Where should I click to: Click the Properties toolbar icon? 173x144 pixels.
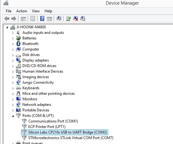point(33,18)
